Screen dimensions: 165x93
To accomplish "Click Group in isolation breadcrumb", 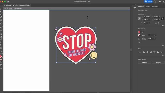I will coord(19,9).
